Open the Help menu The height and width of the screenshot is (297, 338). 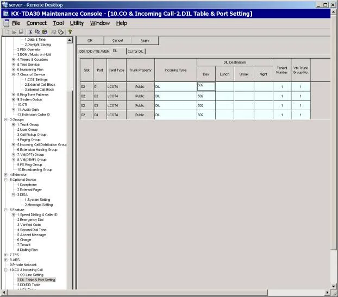click(122, 23)
